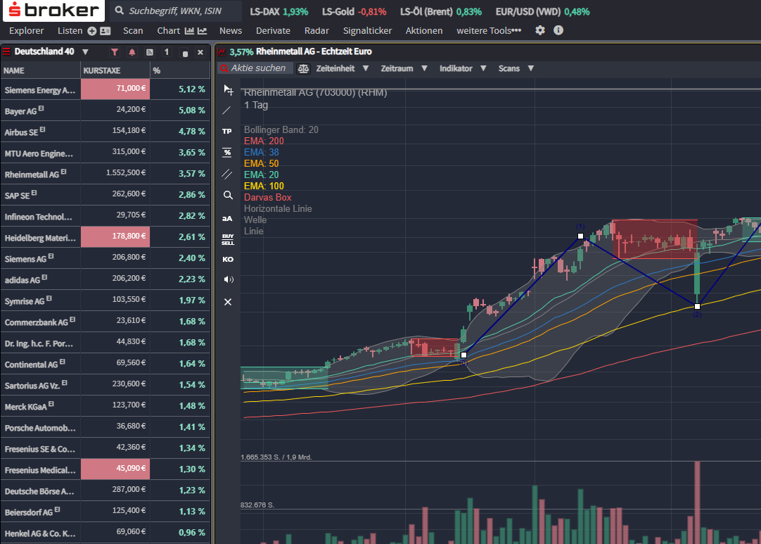Click the alarm bell in list panel

132,52
